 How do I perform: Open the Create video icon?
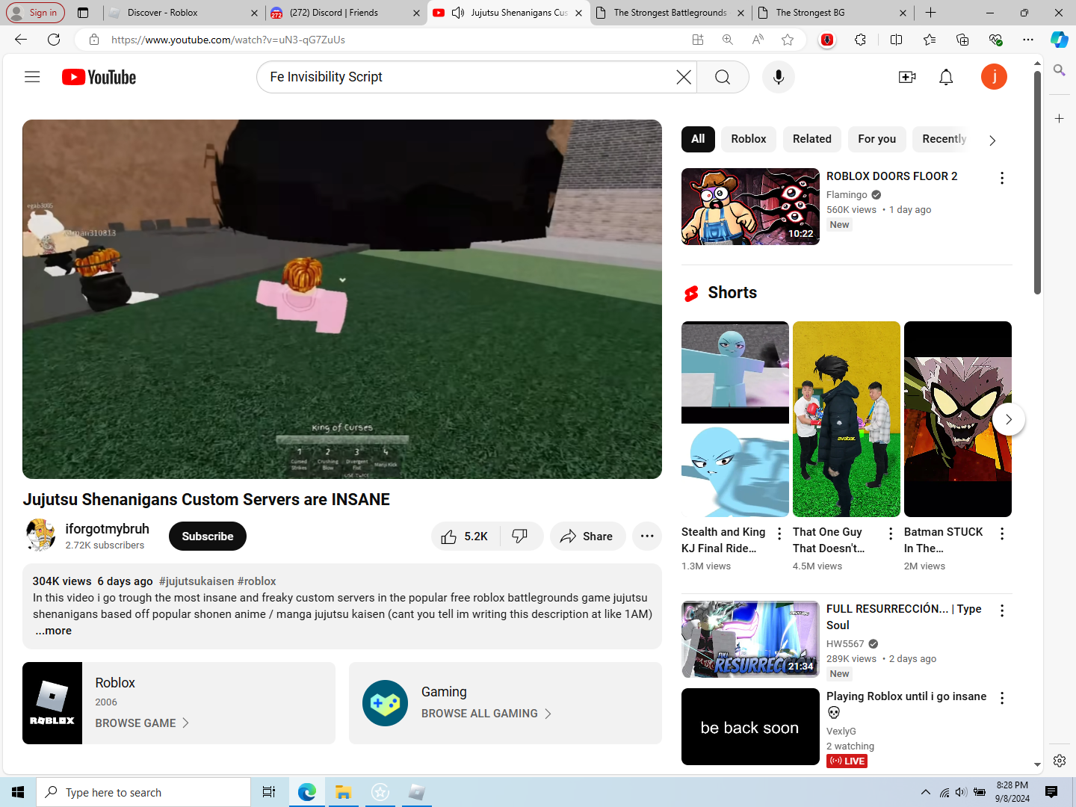point(907,77)
